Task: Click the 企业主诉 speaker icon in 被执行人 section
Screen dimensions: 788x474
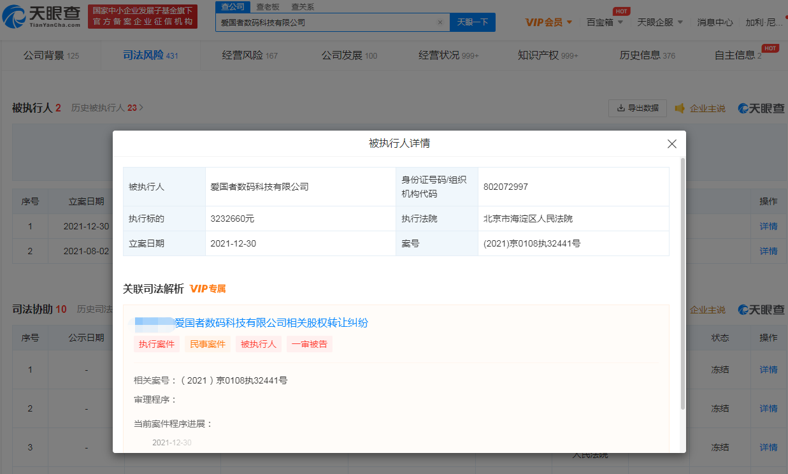Action: 680,108
